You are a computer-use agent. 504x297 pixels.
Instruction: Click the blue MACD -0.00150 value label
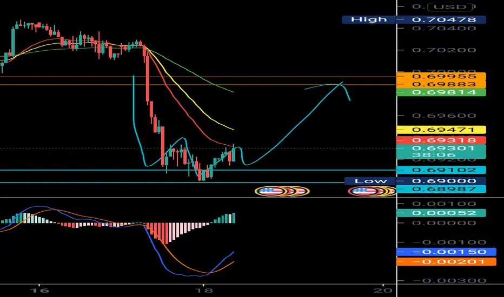[446, 252]
